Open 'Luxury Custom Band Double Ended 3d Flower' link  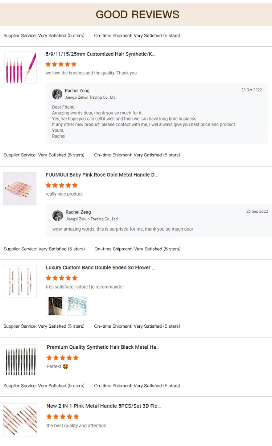[x=100, y=268]
